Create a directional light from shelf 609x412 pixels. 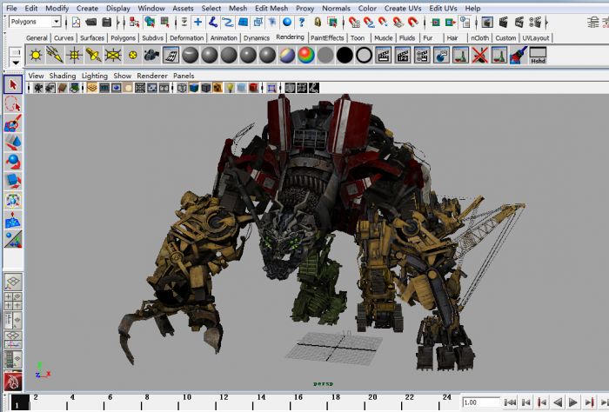(55, 55)
